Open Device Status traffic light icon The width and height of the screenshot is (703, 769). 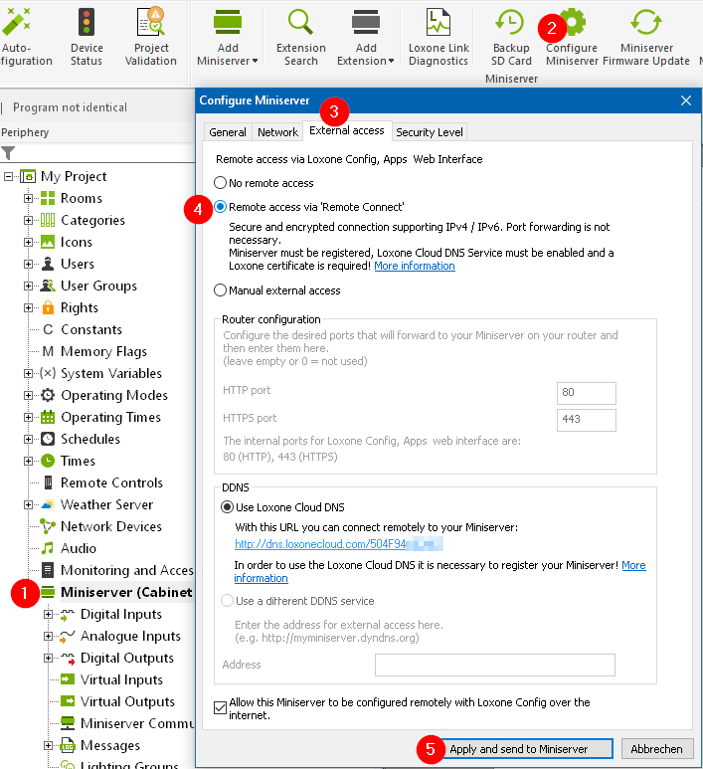click(87, 24)
